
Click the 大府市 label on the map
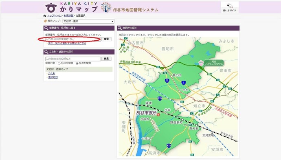coord(130,82)
